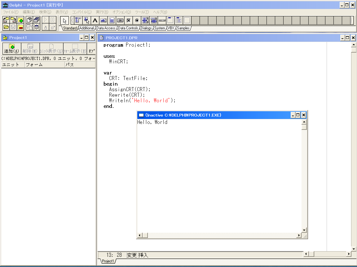Pick the ListBox component from the palette

pos(145,20)
